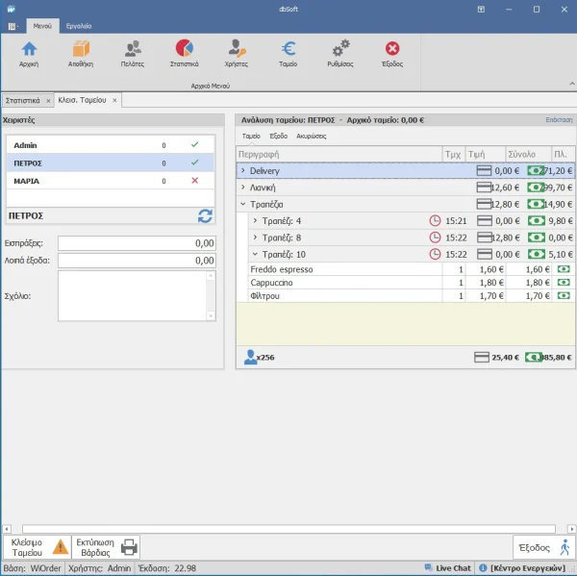This screenshot has width=577, height=576.
Task: Open the Αποθήκη warehouse icon
Action: (x=81, y=52)
